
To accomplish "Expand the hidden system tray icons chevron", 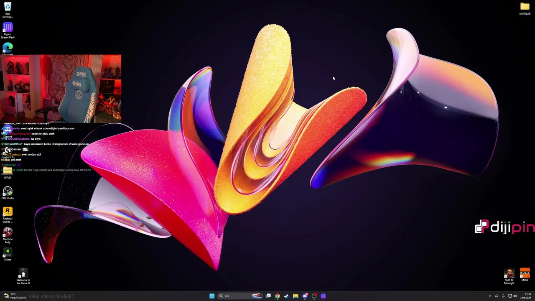I will pyautogui.click(x=490, y=296).
